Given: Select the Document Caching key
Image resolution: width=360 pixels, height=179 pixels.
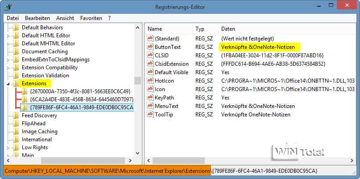Looking at the screenshot, I should click(45, 52).
